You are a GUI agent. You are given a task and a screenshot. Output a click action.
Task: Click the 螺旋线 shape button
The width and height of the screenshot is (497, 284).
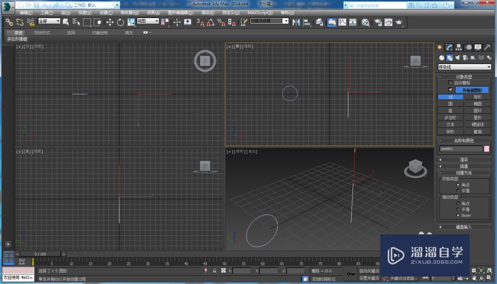[478, 125]
